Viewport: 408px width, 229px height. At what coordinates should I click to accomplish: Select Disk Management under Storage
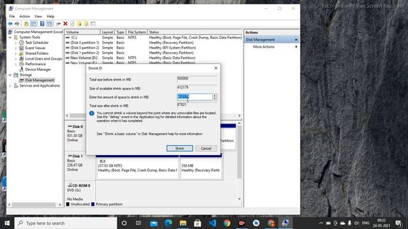[x=40, y=80]
